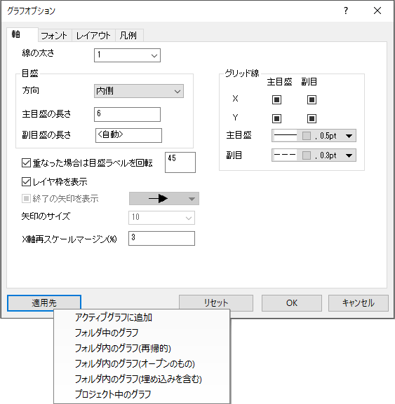Uncheck 重なった場合は目盛ラベルを回転 checkbox
This screenshot has height=404, width=395.
point(26,163)
